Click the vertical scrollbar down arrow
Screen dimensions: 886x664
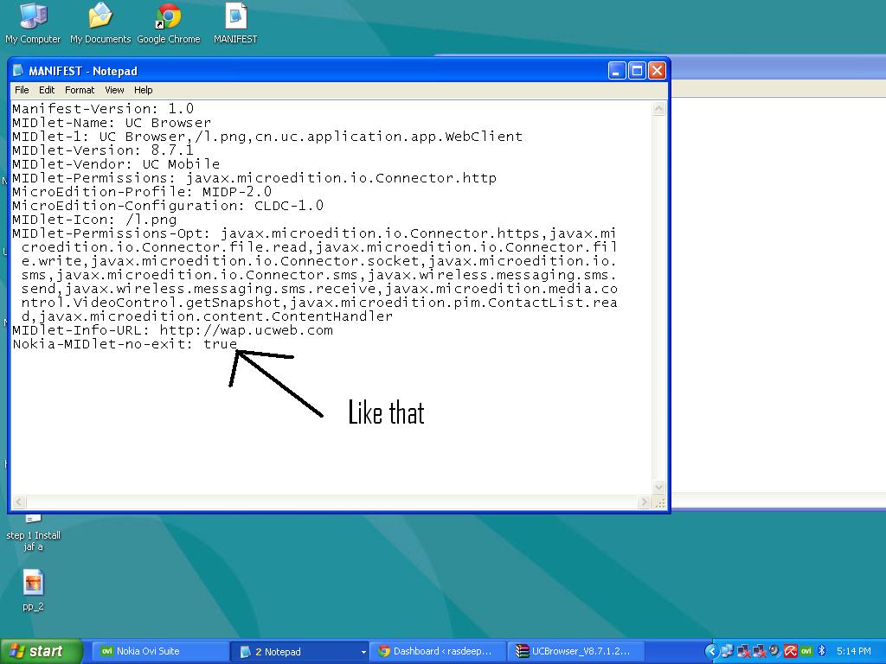click(658, 488)
